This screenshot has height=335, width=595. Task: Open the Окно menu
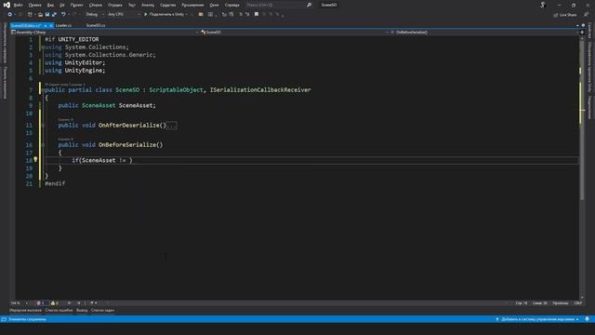click(214, 6)
